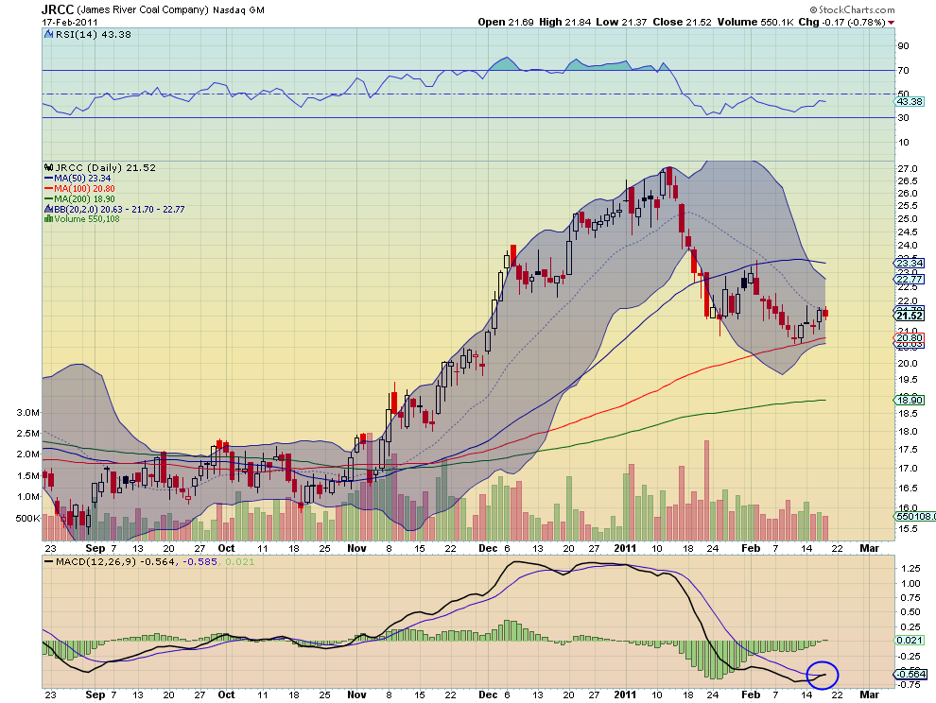The image size is (936, 703).
Task: Open the StockCharts.com copyright link
Action: click(x=853, y=9)
